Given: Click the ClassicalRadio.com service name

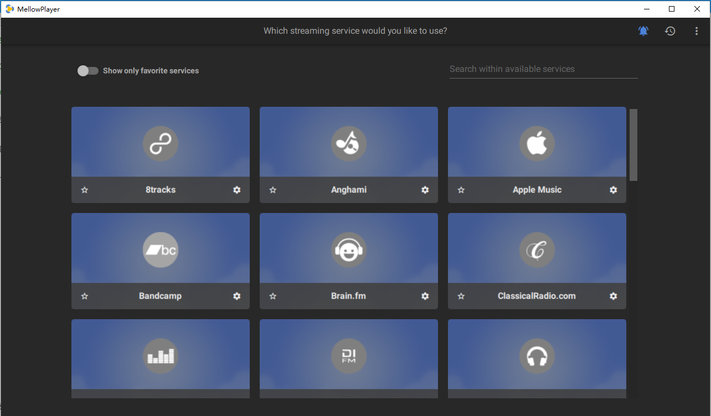Looking at the screenshot, I should (537, 296).
